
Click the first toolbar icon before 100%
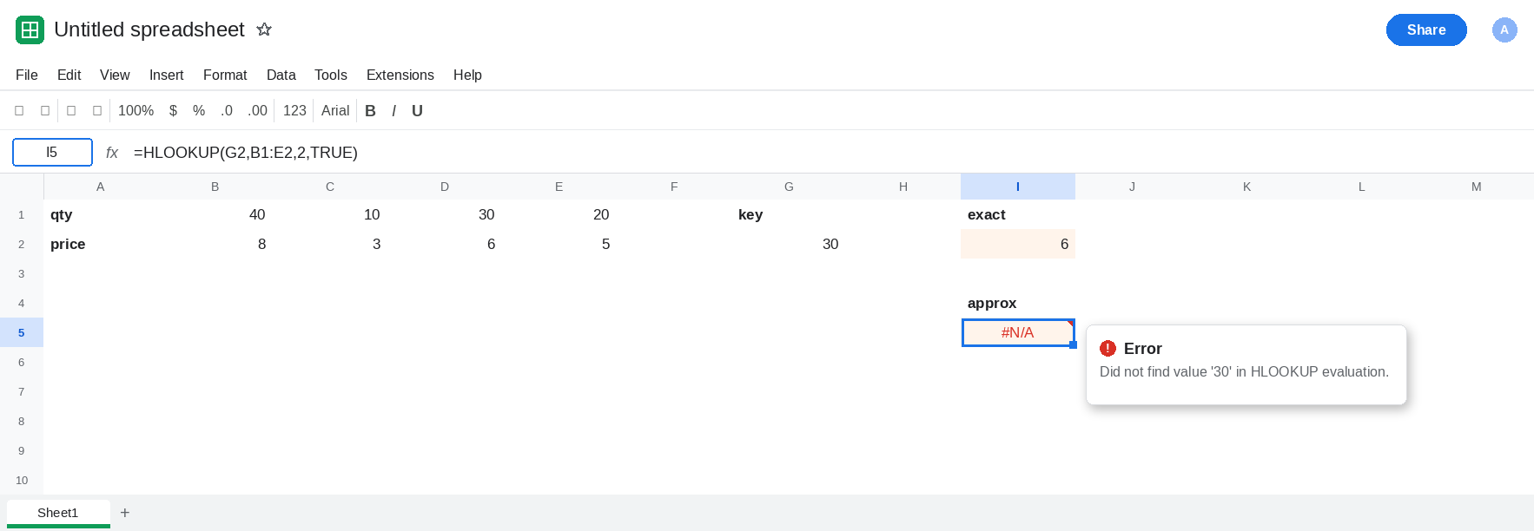coord(19,111)
